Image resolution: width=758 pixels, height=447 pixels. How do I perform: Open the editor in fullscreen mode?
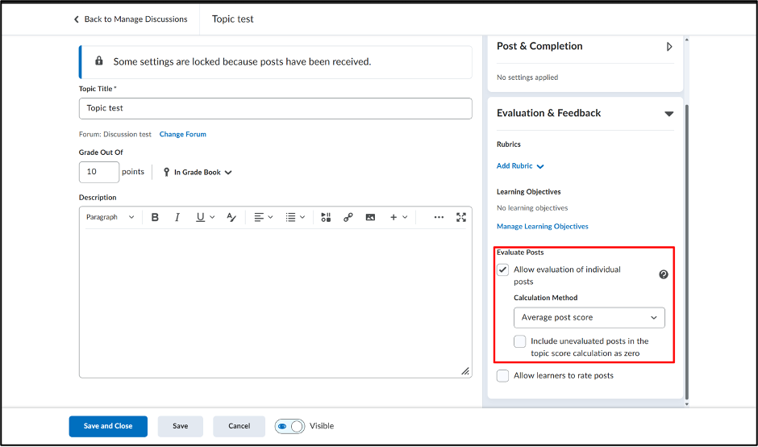click(461, 217)
